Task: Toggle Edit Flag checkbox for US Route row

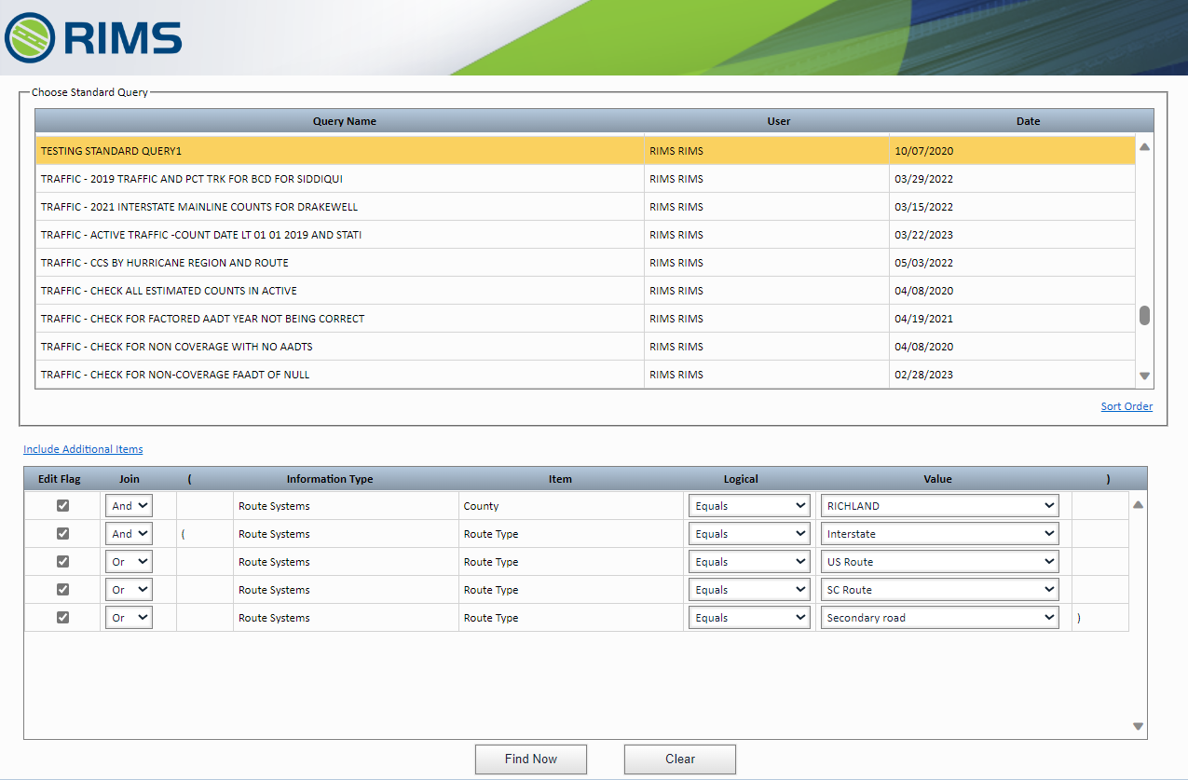Action: tap(62, 562)
